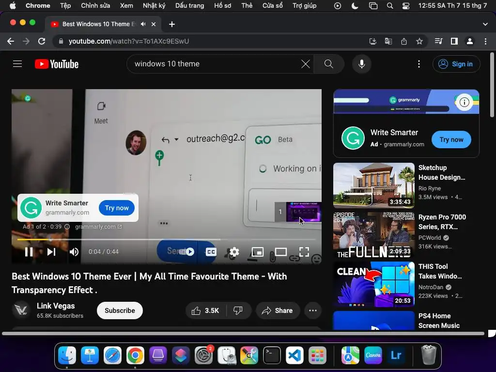
Task: Click the Sign in button
Action: 456,64
